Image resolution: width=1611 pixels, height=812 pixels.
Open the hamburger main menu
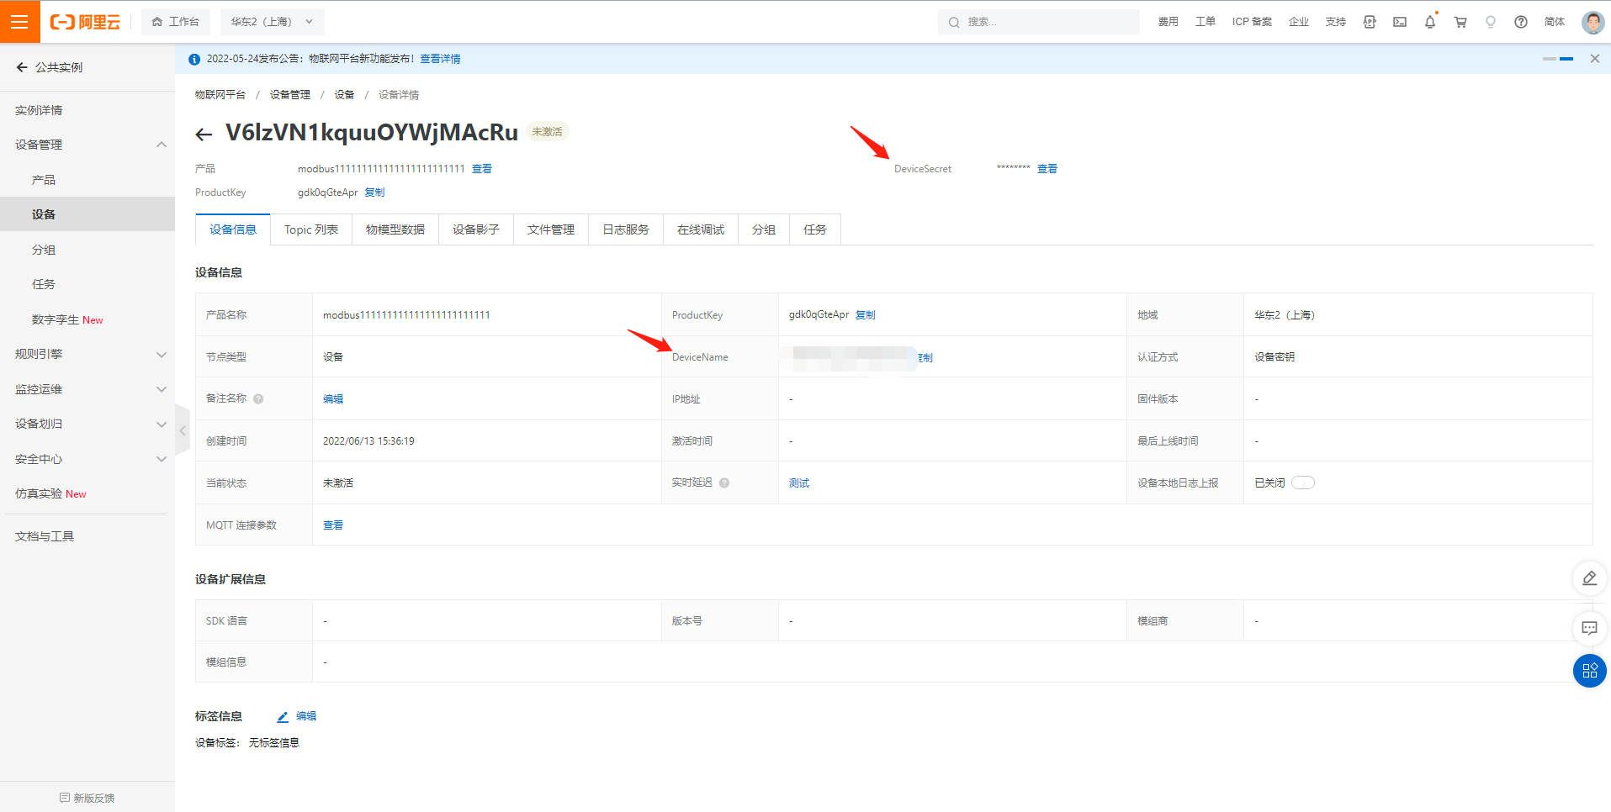click(x=19, y=22)
